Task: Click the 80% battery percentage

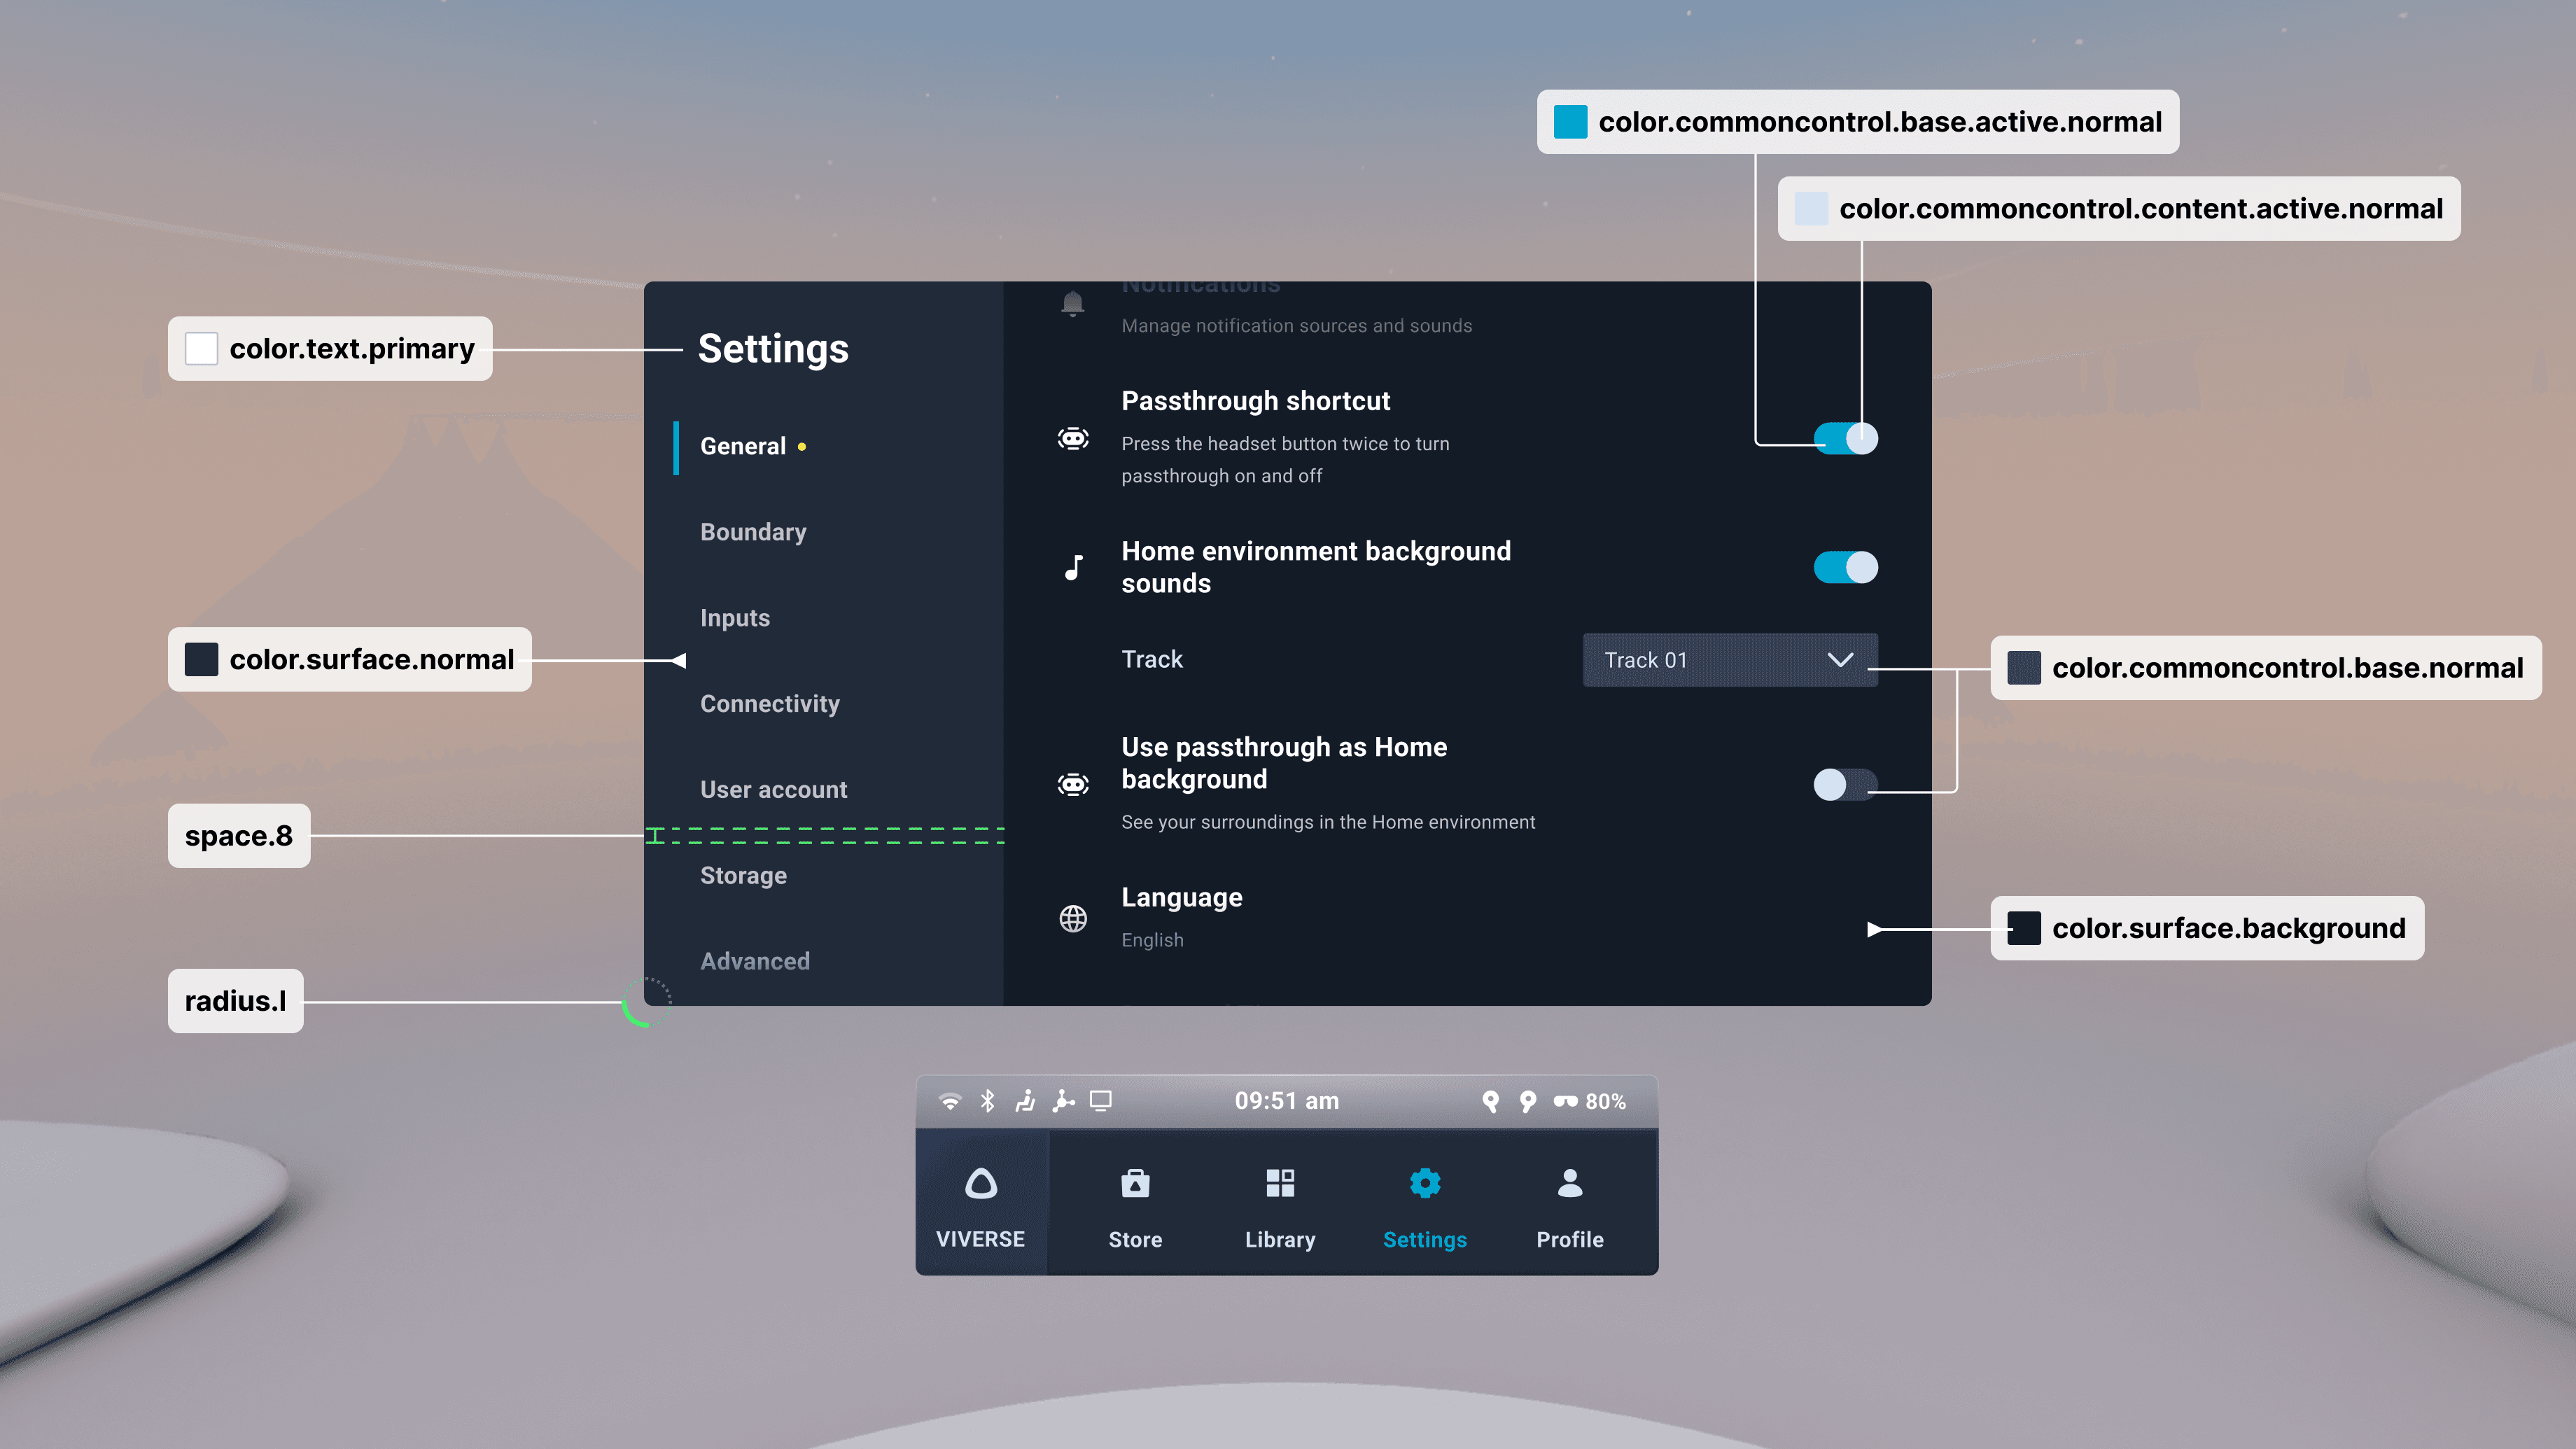Action: coord(1605,1101)
